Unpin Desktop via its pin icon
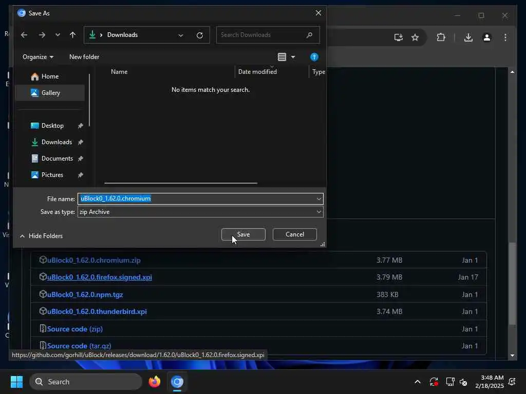 point(80,126)
